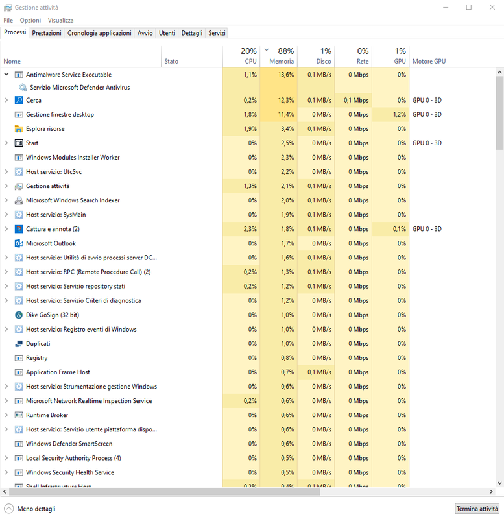
Task: Click the Local Security Authority Process icon
Action: (x=19, y=458)
